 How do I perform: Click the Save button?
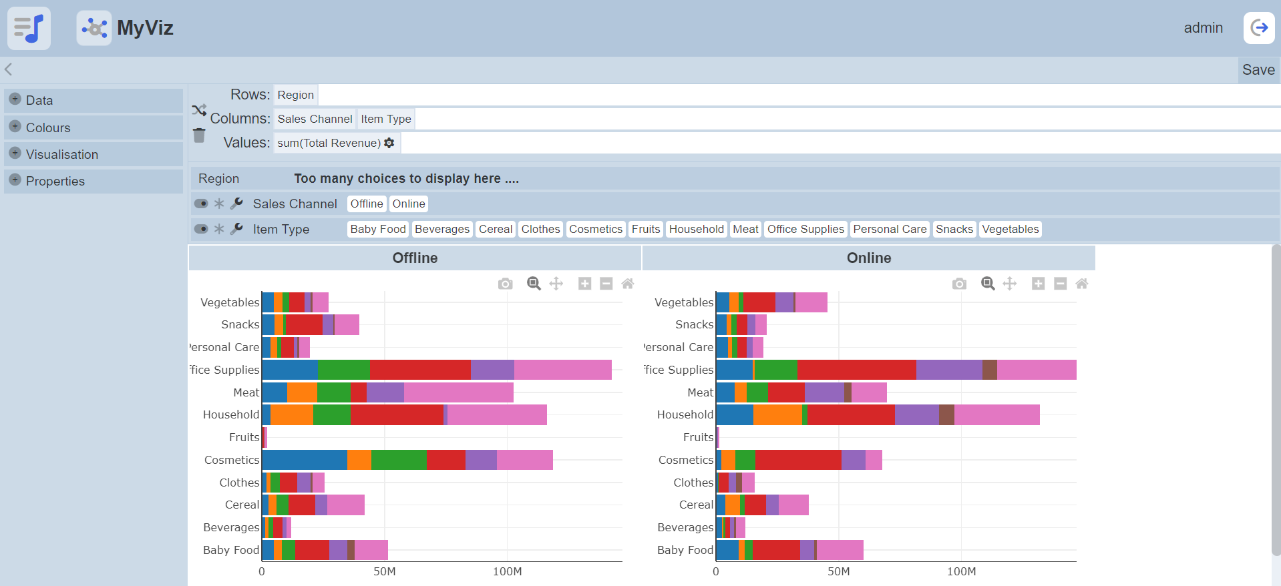click(1258, 69)
